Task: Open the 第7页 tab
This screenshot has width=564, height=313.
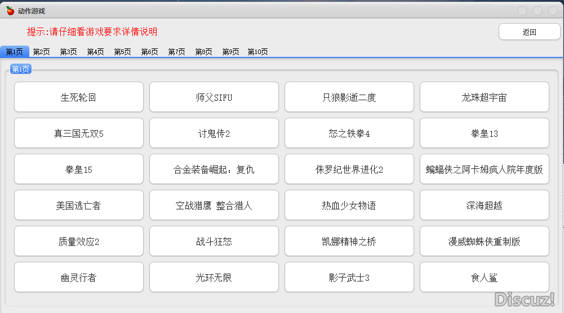Action: (x=176, y=52)
